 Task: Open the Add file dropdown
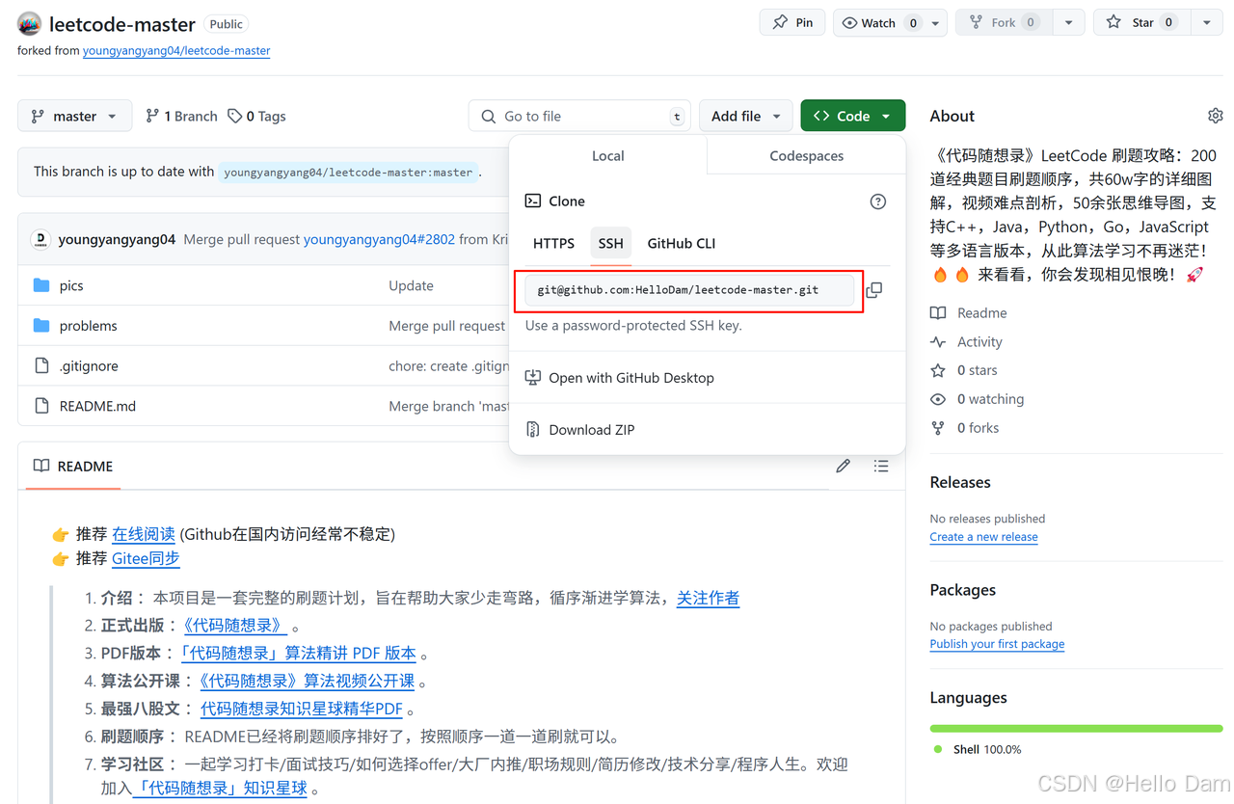point(746,116)
